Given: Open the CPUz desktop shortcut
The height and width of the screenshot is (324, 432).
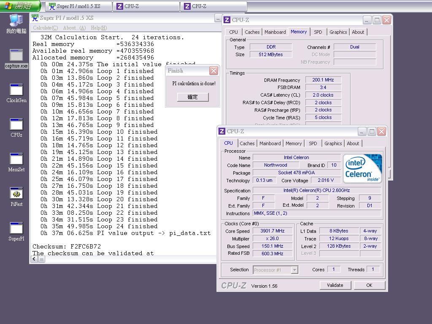Looking at the screenshot, I should point(16,128).
